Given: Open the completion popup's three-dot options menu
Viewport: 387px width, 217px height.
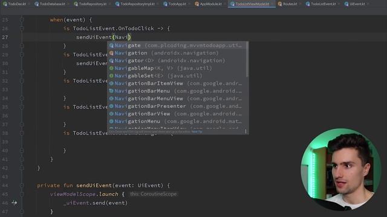Looking at the screenshot, I should tap(246, 131).
